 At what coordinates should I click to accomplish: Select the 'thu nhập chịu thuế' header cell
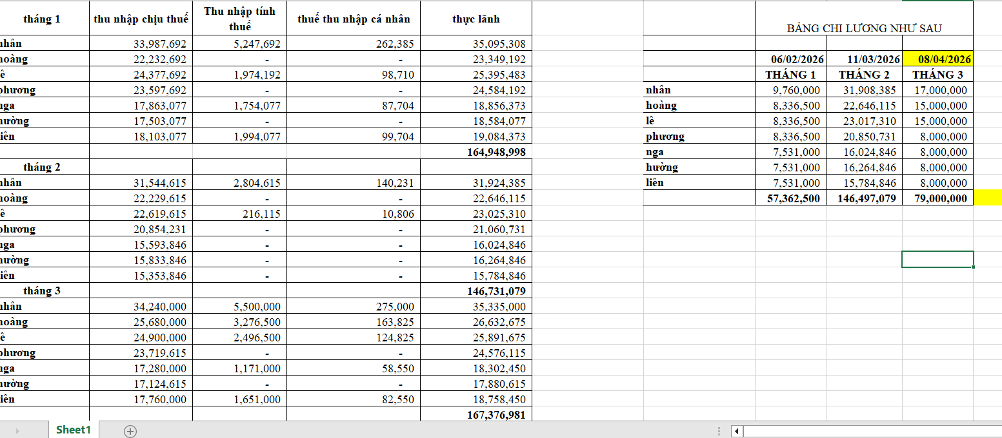click(141, 19)
